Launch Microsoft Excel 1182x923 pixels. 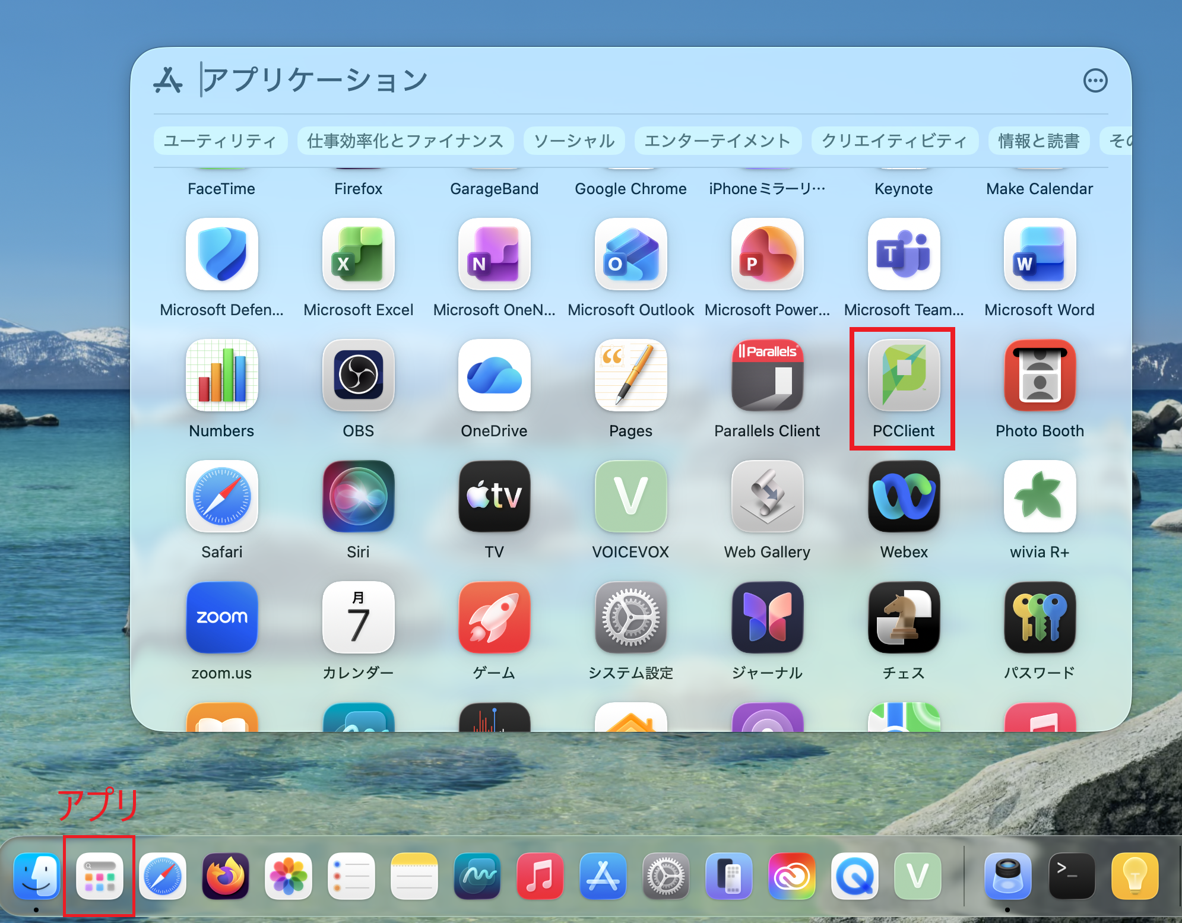pos(358,254)
